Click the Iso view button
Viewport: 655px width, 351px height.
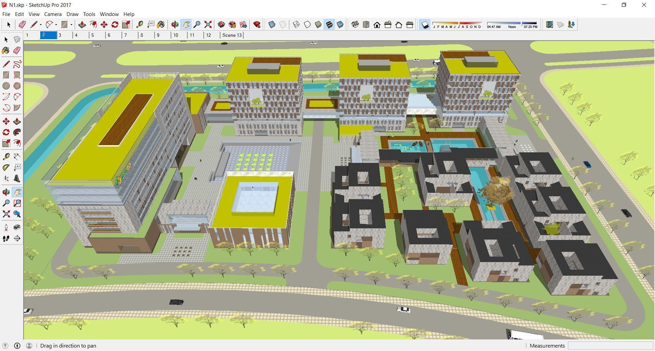tap(355, 24)
